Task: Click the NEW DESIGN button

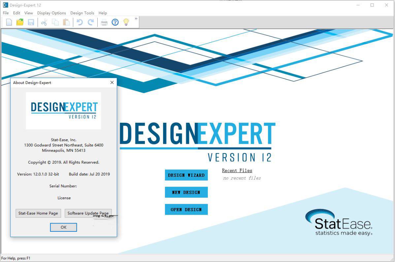Action: click(x=186, y=192)
